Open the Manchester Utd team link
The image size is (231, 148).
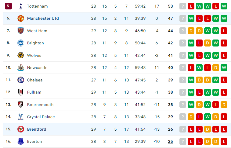point(43,18)
